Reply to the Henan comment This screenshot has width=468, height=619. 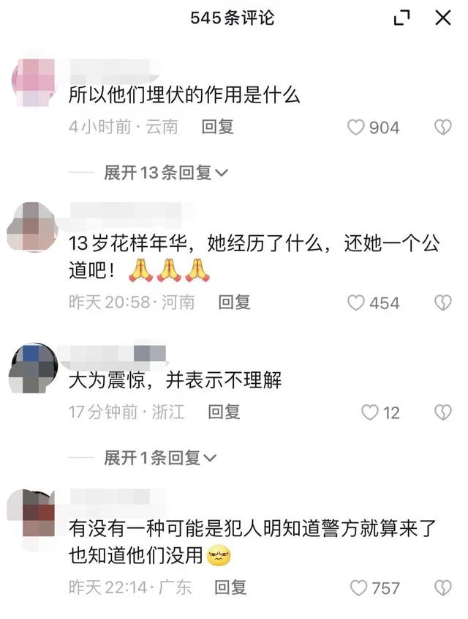click(x=235, y=303)
